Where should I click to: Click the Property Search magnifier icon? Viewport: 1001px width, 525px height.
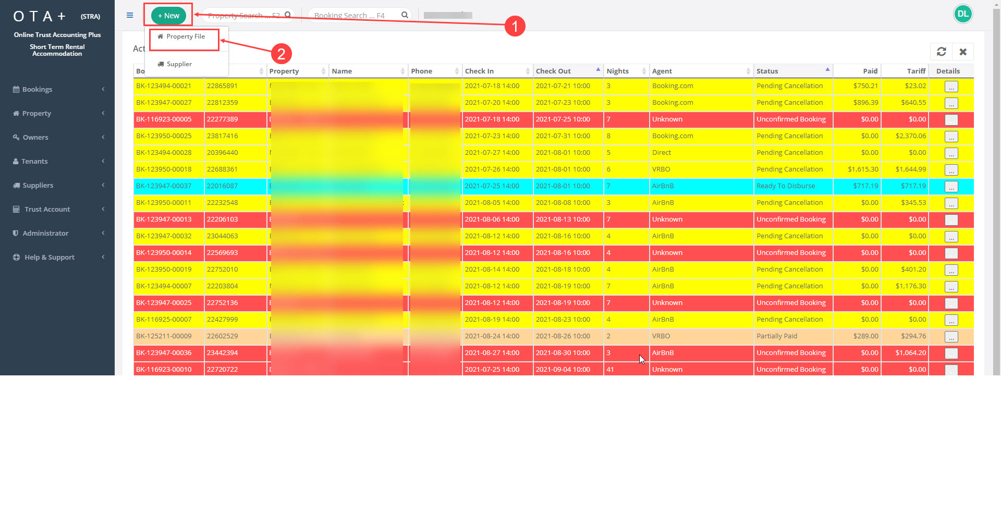(288, 15)
